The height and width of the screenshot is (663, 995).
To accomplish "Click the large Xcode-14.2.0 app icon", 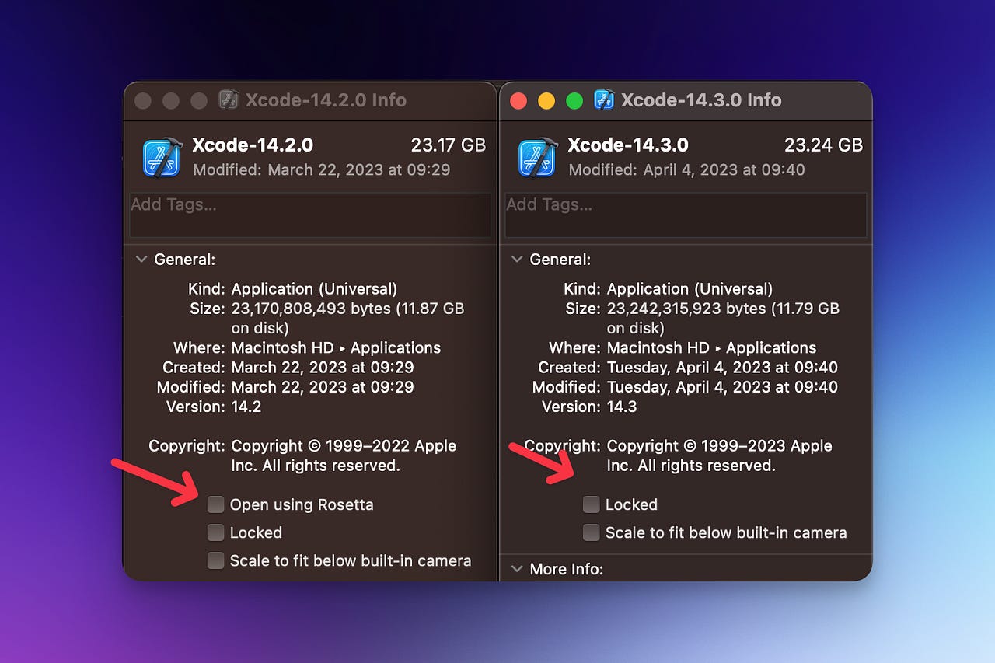I will [162, 157].
